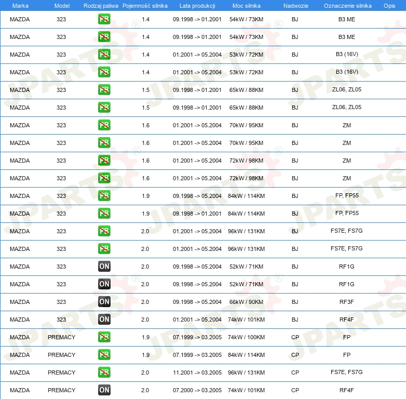
Task: Select the 74kW / 101KM cell in the PREMACY row
Action: point(246,390)
